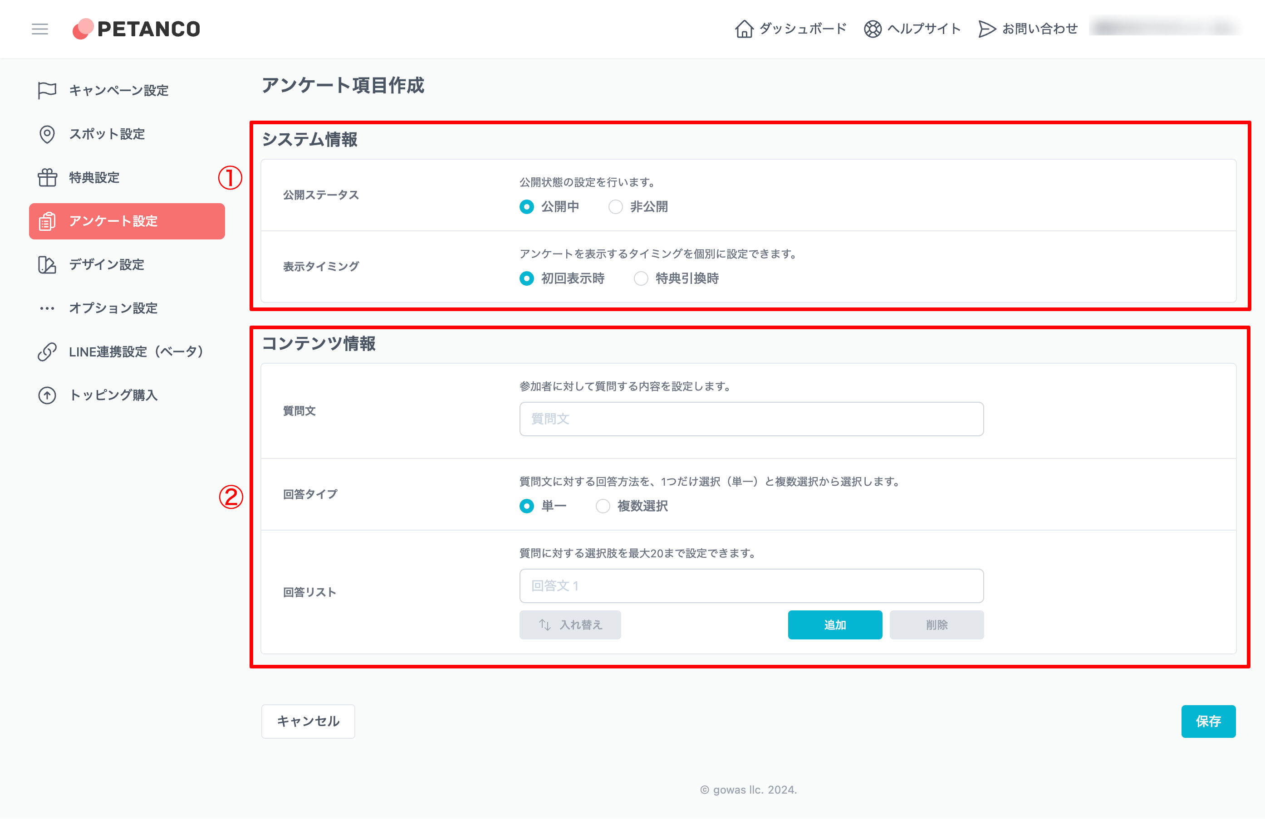The image size is (1265, 819).
Task: Open LINE連携設定（ベータ） in the sidebar
Action: point(127,351)
